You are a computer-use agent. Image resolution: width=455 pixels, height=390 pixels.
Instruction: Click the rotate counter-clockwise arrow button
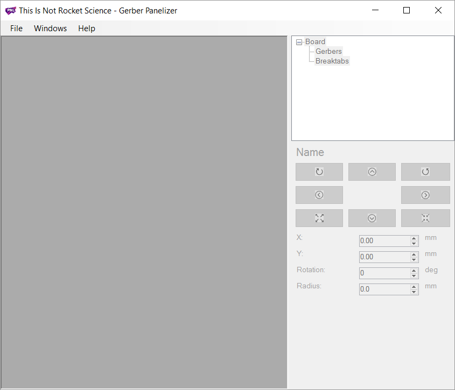[x=425, y=172]
